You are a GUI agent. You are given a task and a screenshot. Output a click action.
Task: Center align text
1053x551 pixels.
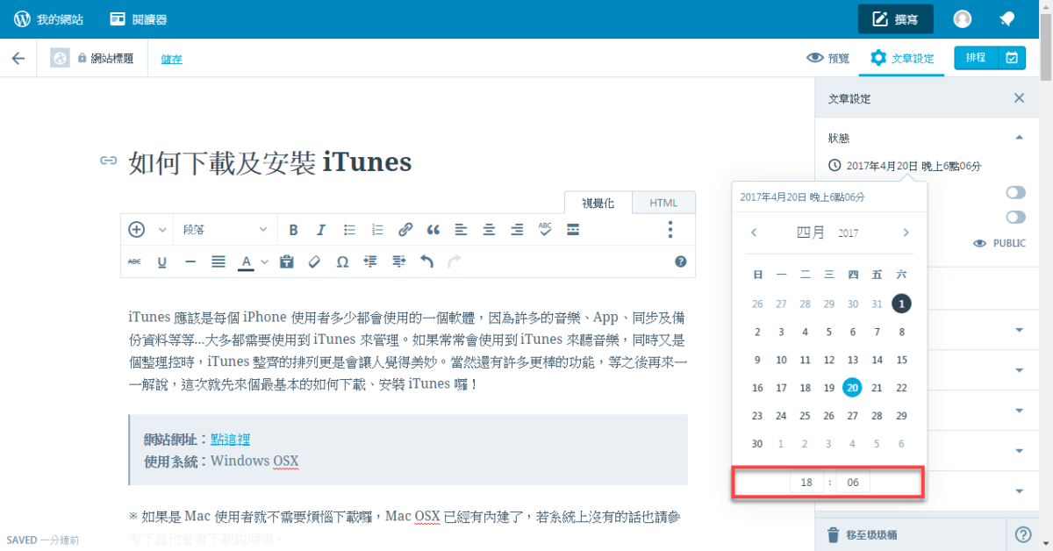(489, 230)
